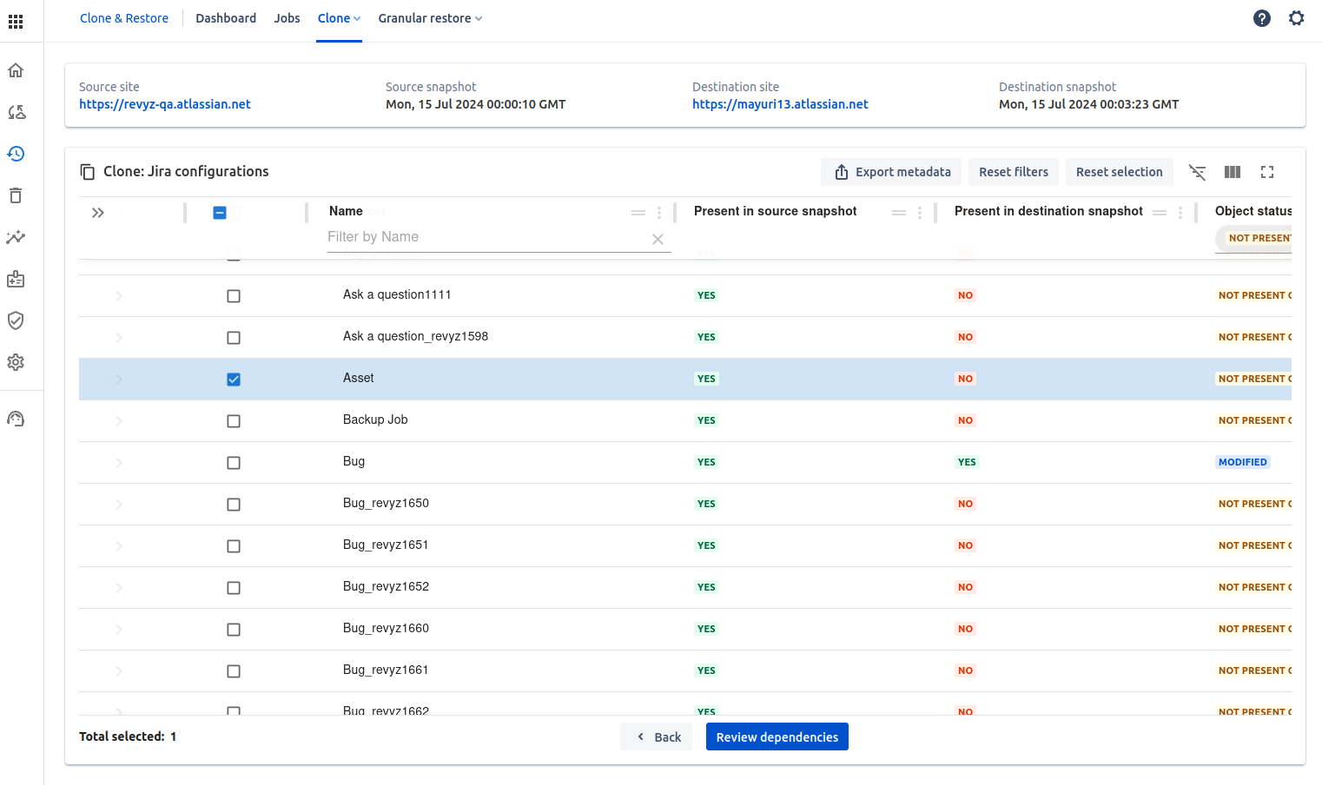Uncheck the Asset row checkbox
1322x786 pixels.
click(x=234, y=380)
